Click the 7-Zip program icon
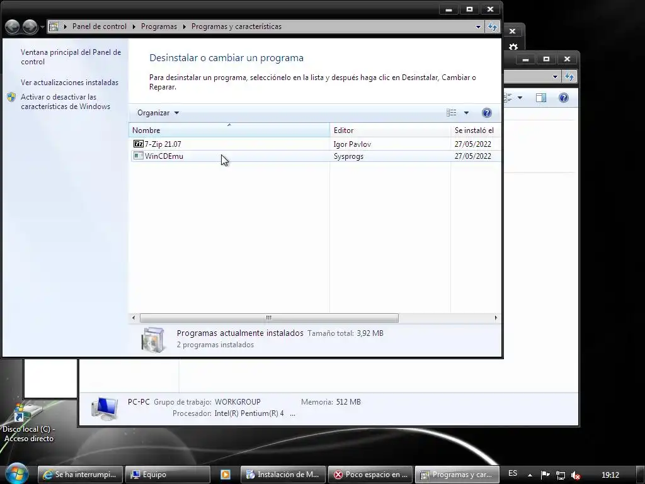 click(x=138, y=144)
